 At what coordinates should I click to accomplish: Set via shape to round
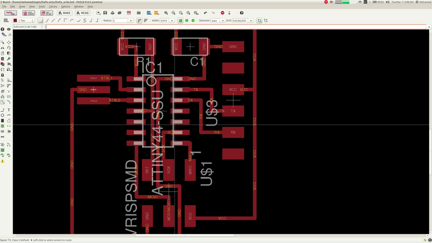tap(187, 21)
